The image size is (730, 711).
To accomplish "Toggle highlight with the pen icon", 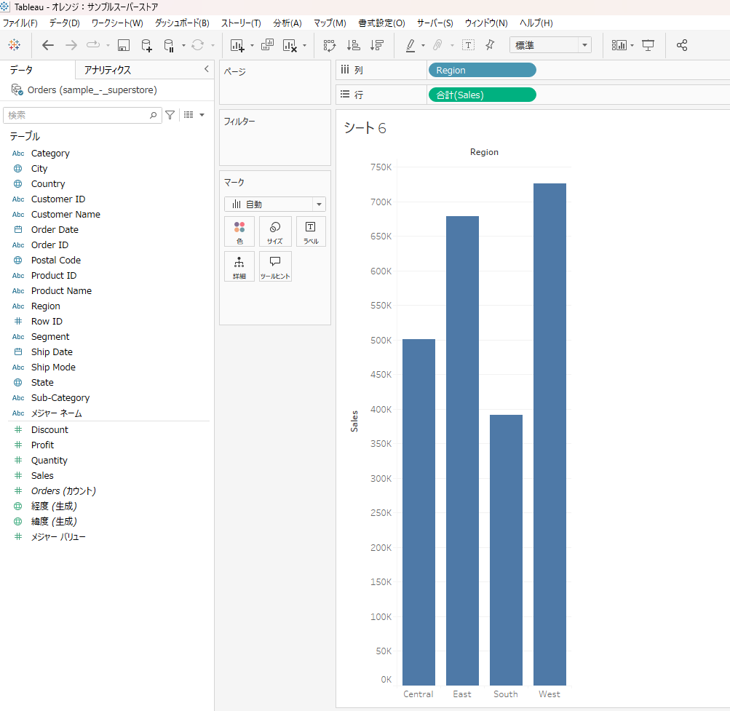I will [410, 45].
